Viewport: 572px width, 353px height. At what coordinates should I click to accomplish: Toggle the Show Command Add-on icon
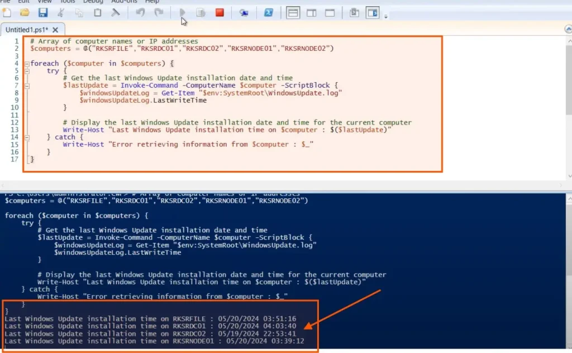coord(373,13)
